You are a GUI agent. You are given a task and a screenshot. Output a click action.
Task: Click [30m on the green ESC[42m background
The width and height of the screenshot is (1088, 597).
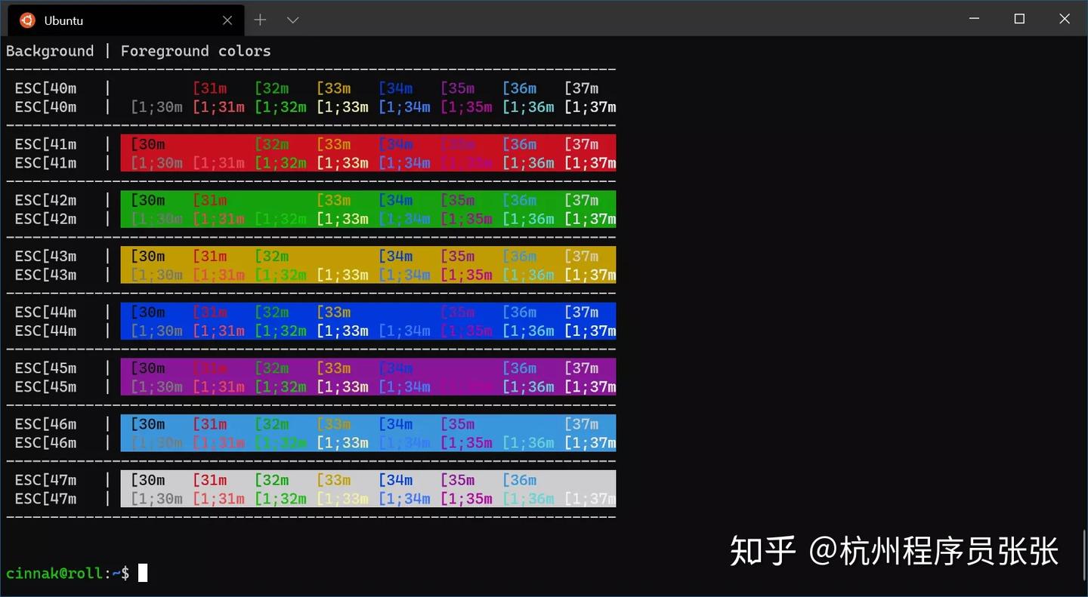148,200
